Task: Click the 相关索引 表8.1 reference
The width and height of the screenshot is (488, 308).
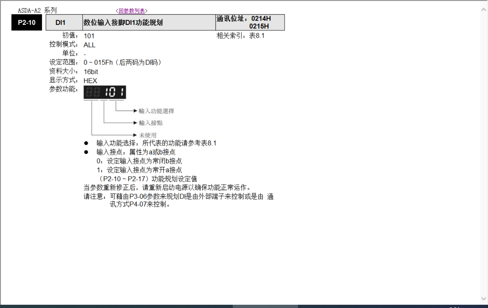Action: [241, 36]
